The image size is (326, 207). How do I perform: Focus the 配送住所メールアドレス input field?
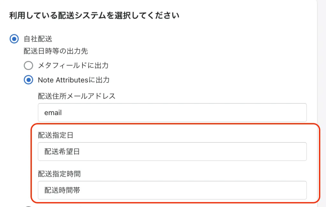pyautogui.click(x=172, y=113)
